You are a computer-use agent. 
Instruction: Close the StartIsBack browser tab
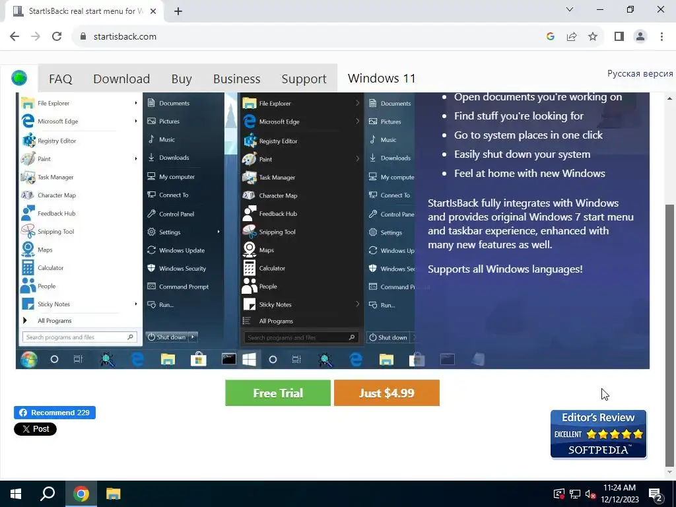click(x=153, y=11)
